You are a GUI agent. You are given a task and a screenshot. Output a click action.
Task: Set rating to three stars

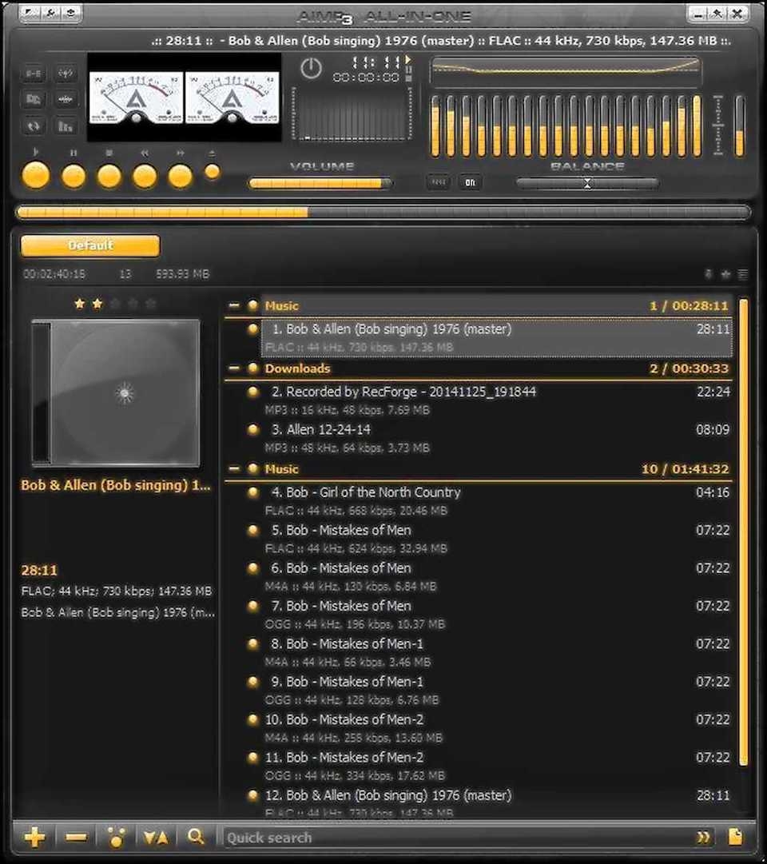pyautogui.click(x=115, y=304)
